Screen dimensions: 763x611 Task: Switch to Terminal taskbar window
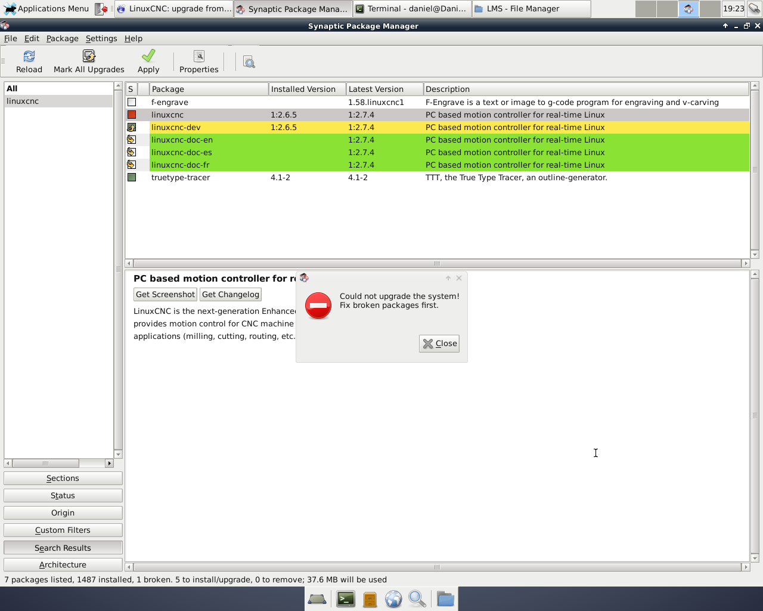tap(412, 9)
